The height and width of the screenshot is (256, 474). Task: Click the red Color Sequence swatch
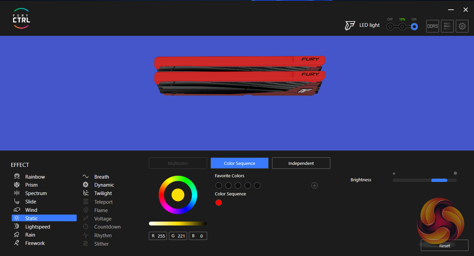tap(219, 202)
